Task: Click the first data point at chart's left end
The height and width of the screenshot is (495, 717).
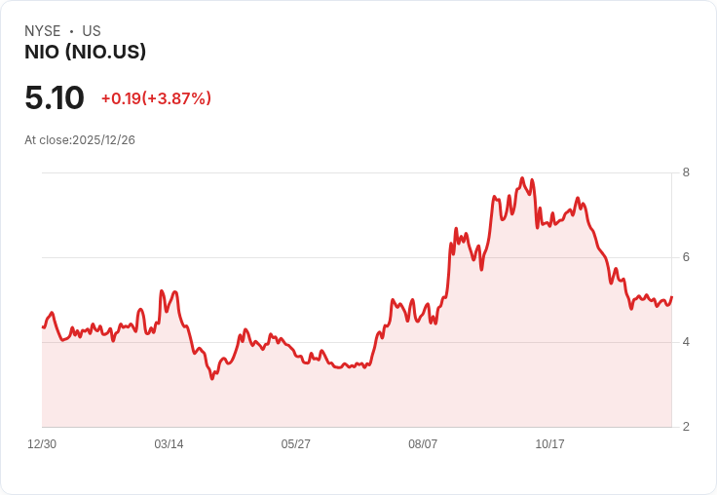Action: tap(43, 327)
